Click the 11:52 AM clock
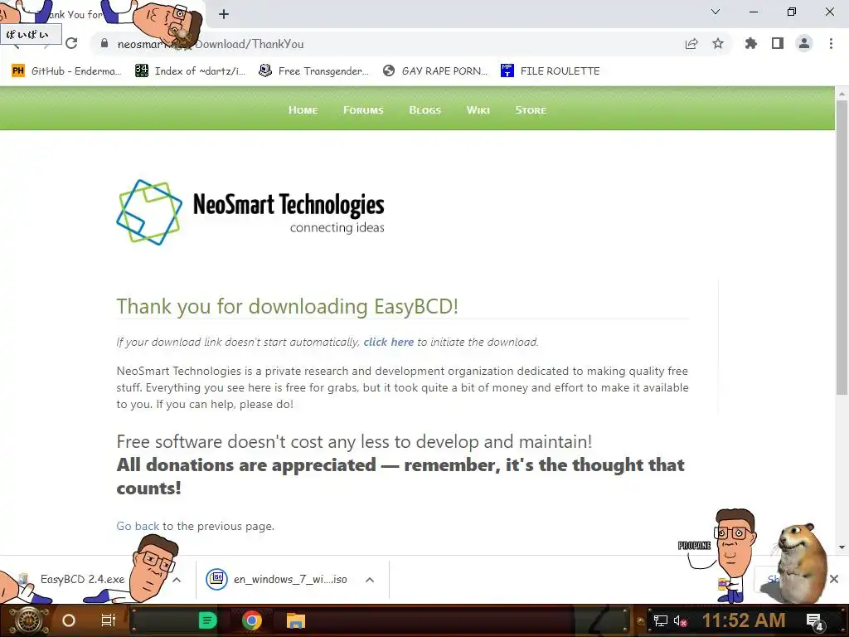Screen dimensions: 849x637 (x=744, y=620)
